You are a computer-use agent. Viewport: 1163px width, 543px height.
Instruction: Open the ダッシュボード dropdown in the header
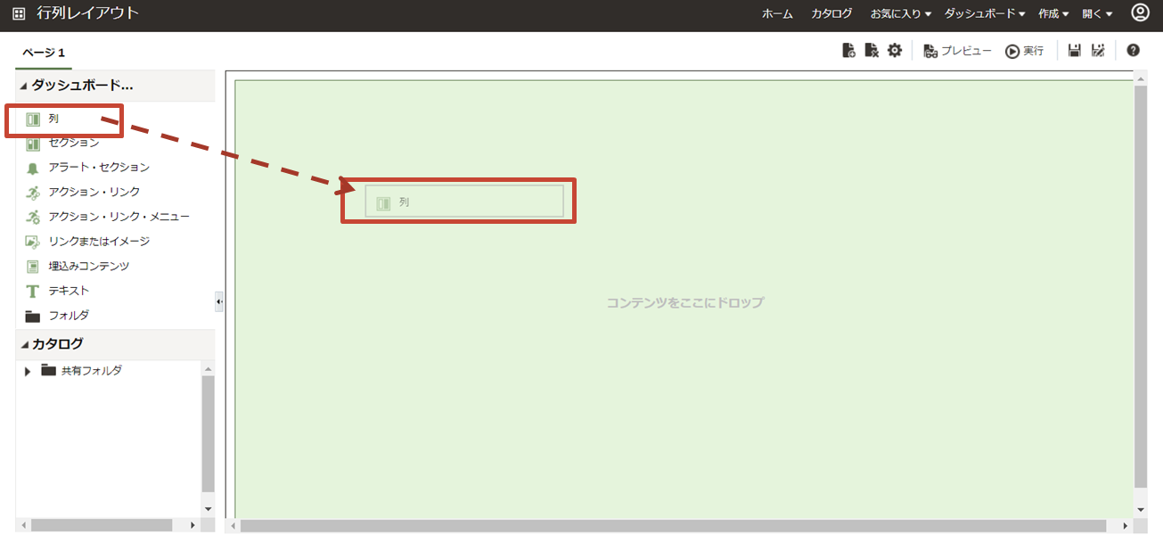(985, 13)
